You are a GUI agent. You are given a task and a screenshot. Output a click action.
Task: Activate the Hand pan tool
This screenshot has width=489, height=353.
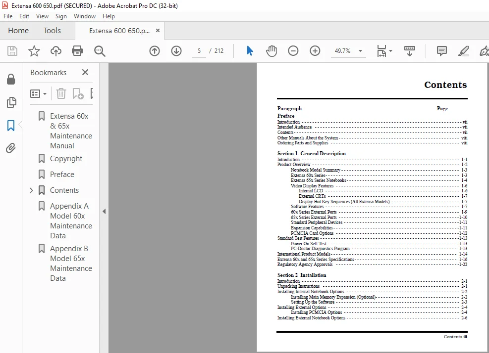click(272, 51)
